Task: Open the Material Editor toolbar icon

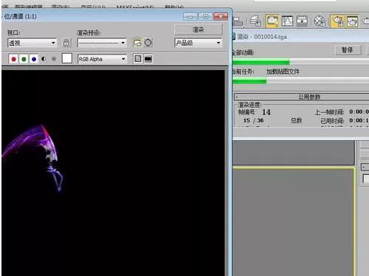Action: [x=320, y=21]
